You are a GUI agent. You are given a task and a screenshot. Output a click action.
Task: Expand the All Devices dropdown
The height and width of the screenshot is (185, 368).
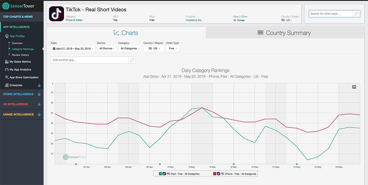click(106, 48)
